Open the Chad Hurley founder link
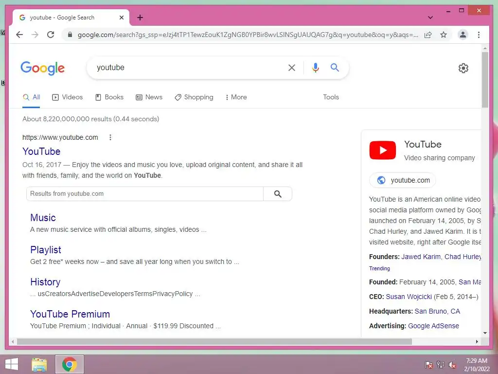498x374 pixels. pyautogui.click(x=463, y=257)
